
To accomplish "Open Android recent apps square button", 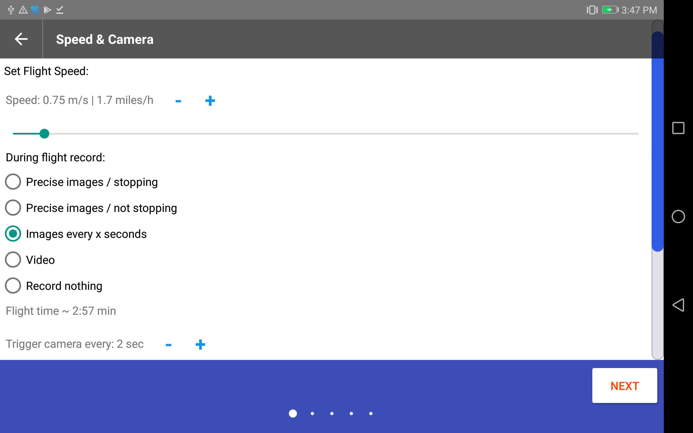I will (x=678, y=128).
